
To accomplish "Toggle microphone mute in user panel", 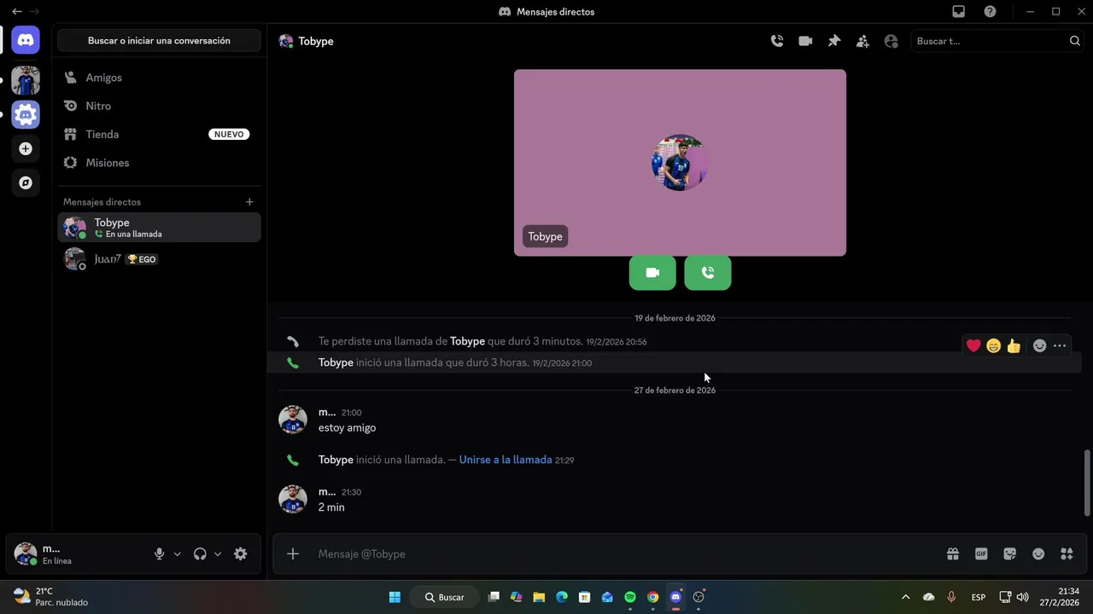I will 159,553.
